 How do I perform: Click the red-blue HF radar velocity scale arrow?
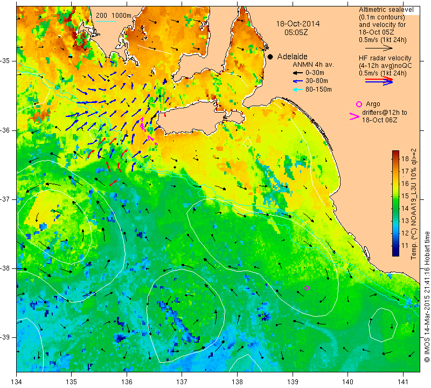pos(379,81)
